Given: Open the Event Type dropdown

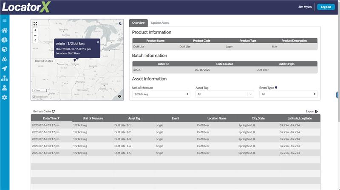Looking at the screenshot, I should point(289,94).
